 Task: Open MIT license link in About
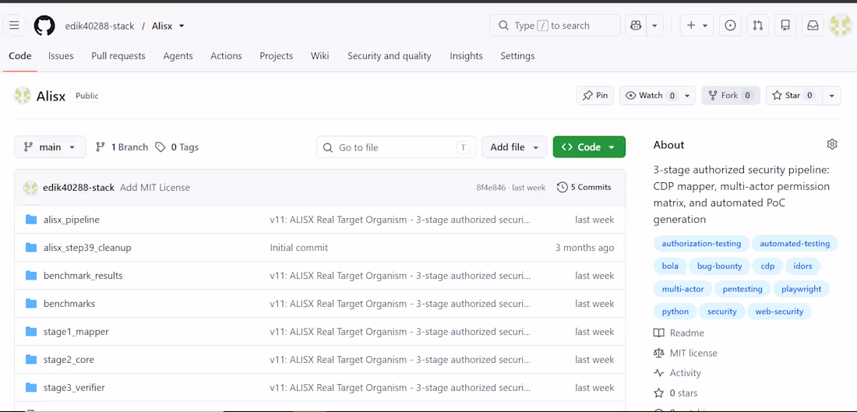(686, 353)
